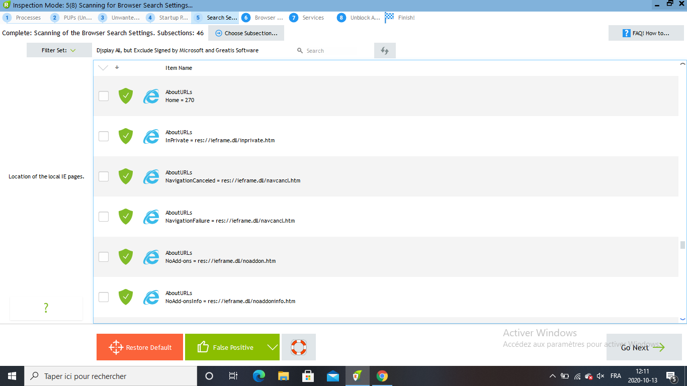Viewport: 687px width, 386px height.
Task: Click green shield in NavigationFailure row
Action: pos(125,217)
